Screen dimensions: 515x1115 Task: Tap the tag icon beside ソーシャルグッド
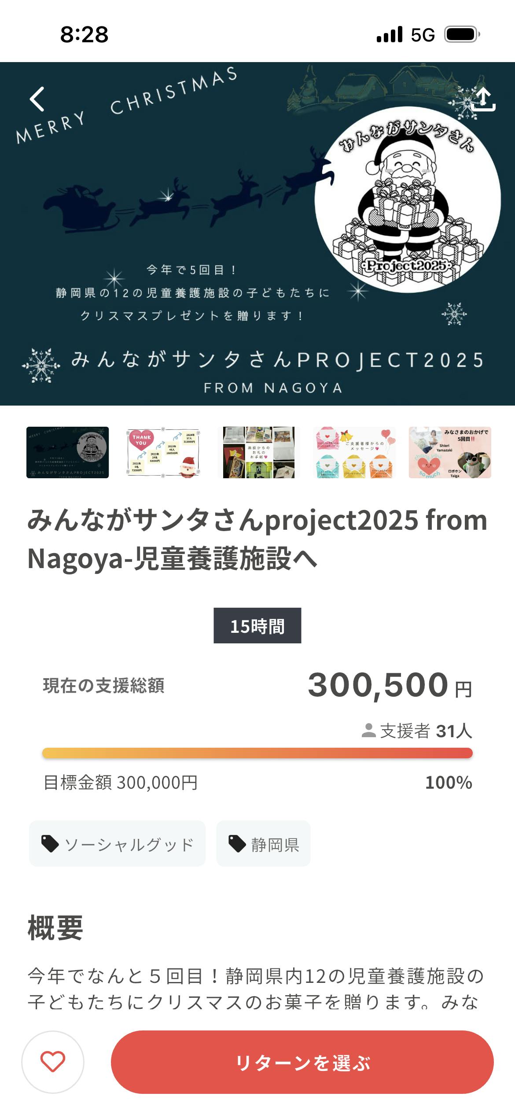pyautogui.click(x=50, y=844)
